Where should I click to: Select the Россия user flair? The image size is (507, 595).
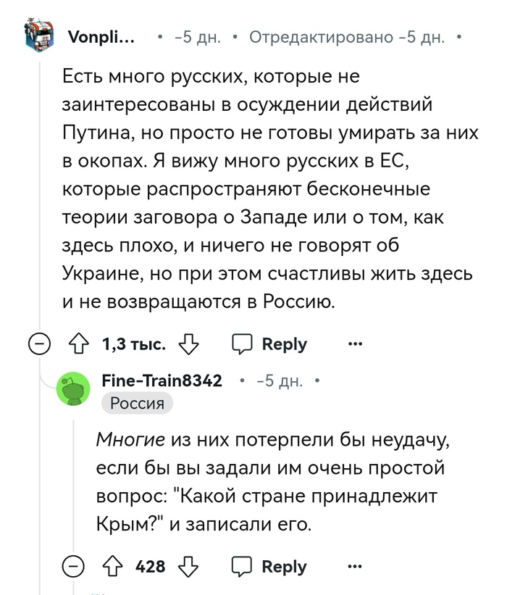[137, 403]
